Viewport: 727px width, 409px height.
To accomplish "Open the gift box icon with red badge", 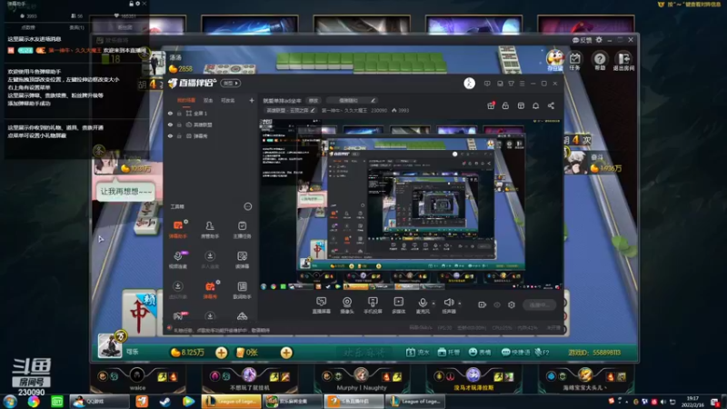I will pos(491,105).
